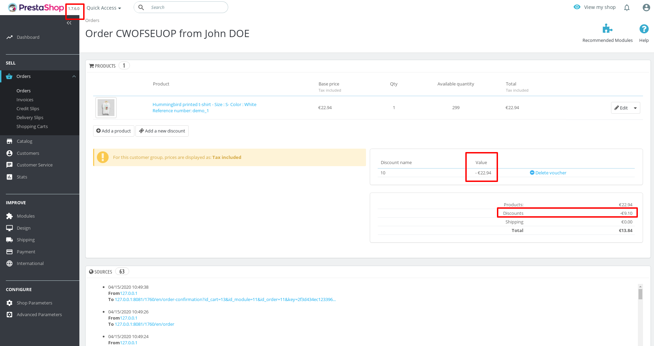This screenshot has height=346, width=654.
Task: Click the Orders breadcrumb link
Action: 92,20
